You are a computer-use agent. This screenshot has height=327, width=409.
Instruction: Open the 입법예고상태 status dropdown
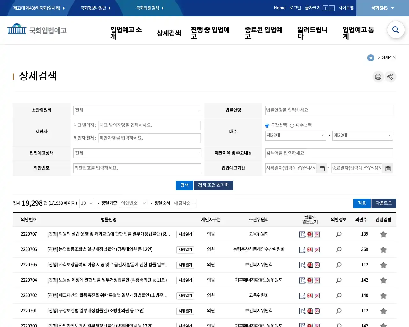pos(137,153)
